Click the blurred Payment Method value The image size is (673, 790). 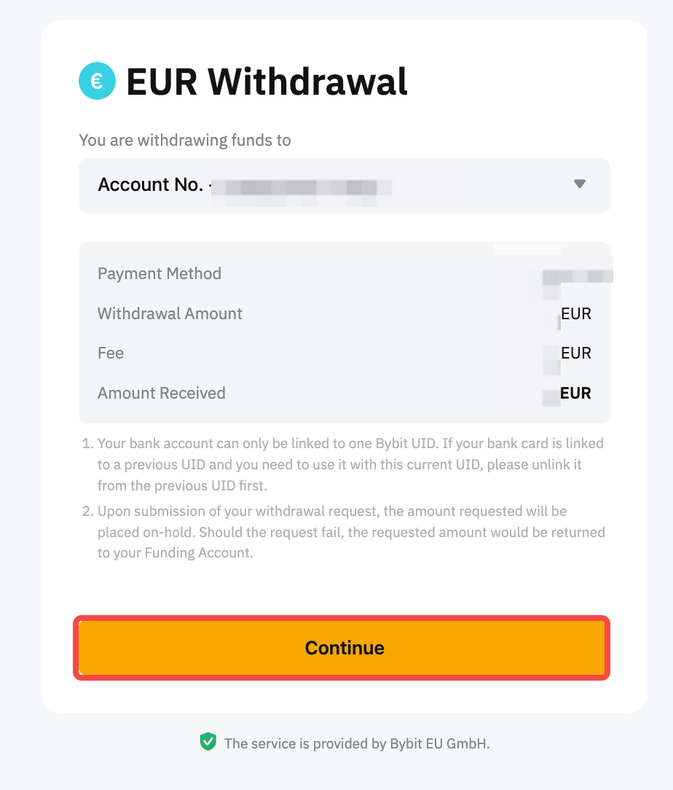point(577,277)
